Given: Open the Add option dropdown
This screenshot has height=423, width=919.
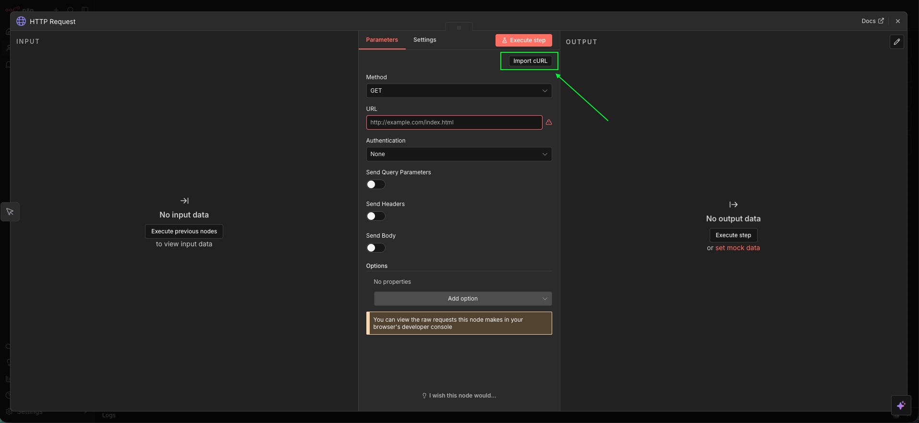Looking at the screenshot, I should 462,299.
